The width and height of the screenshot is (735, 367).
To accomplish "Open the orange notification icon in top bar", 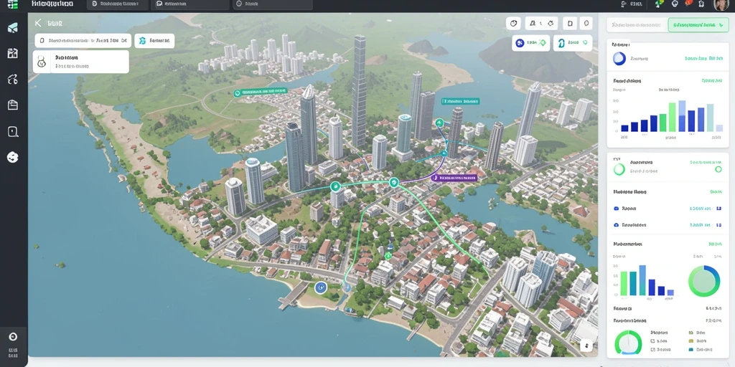I will 688,4.
